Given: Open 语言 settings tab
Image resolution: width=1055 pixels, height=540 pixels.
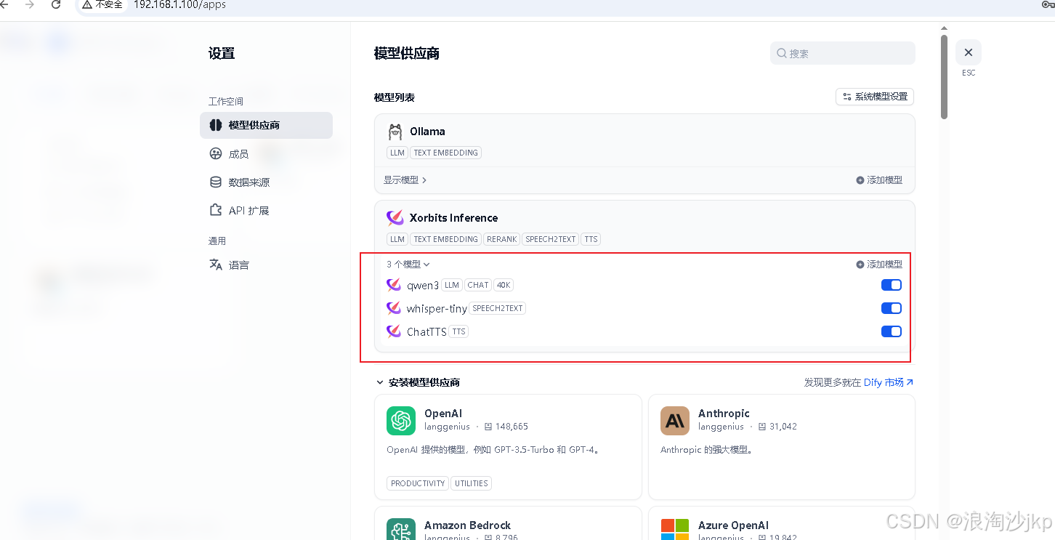Looking at the screenshot, I should point(266,265).
